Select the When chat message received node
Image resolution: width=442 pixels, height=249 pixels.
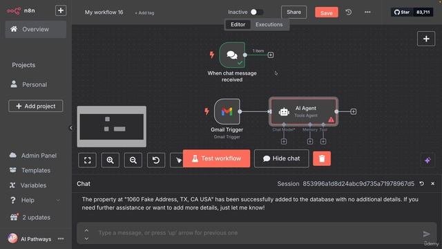coord(232,55)
